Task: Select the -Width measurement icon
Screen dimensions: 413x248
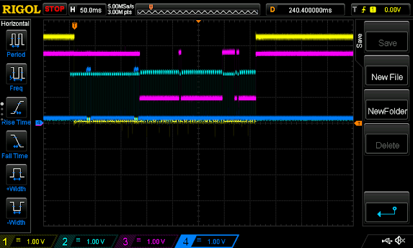Action: click(16, 208)
